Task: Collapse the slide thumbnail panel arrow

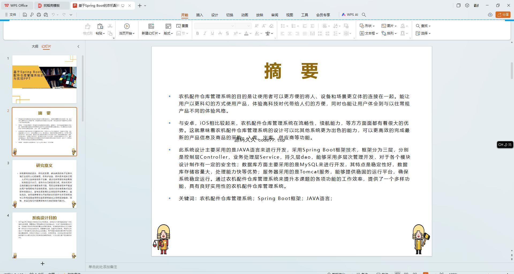Action: tap(78, 46)
